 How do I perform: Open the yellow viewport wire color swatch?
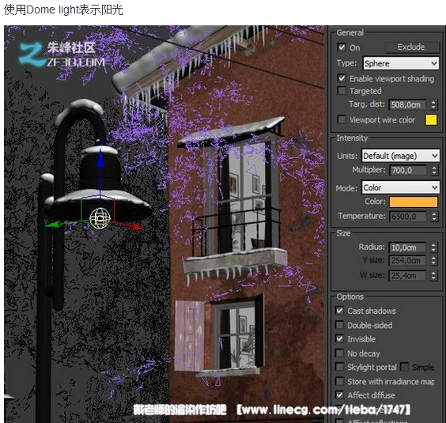click(431, 119)
